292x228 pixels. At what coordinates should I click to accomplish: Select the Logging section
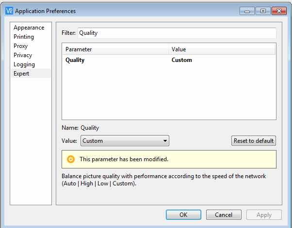click(x=24, y=64)
